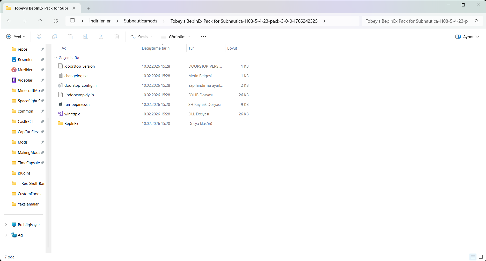Click the PC monitor icon in address bar
Screen dimensions: 486x261
[x=72, y=21]
